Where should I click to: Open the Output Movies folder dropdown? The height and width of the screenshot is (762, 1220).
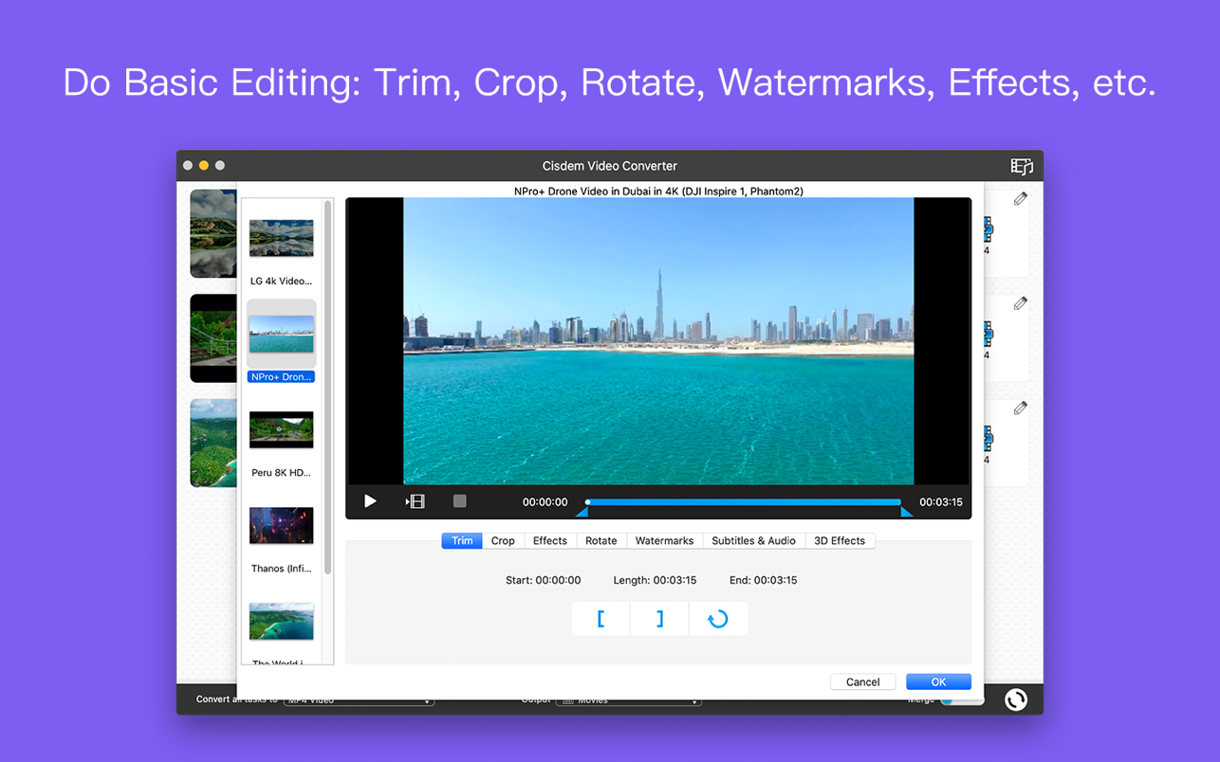[x=629, y=698]
